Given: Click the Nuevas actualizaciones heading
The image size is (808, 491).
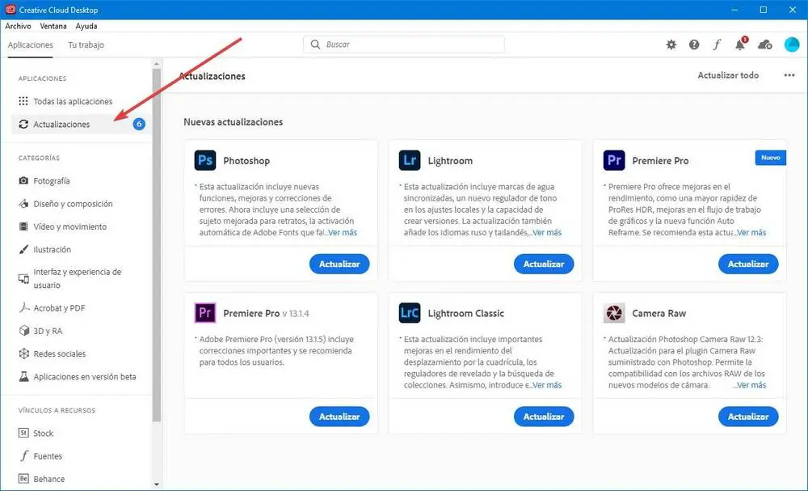Looking at the screenshot, I should point(233,122).
